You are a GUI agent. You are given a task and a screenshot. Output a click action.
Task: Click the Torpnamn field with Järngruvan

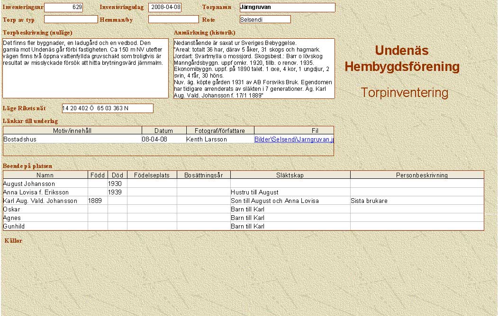click(287, 8)
